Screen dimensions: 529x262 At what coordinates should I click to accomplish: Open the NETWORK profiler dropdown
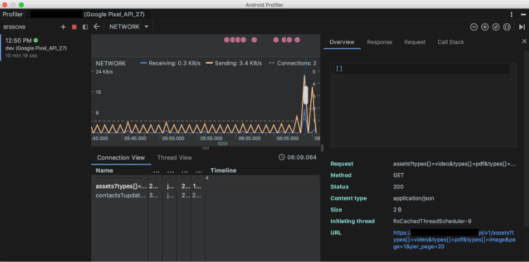129,27
